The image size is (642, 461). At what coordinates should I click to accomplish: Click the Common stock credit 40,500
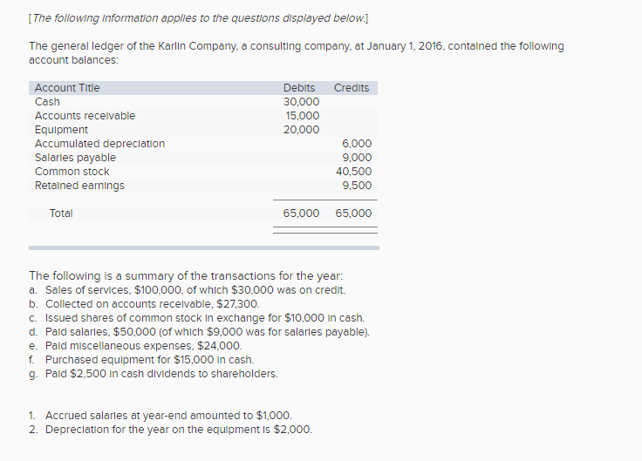[x=354, y=172]
